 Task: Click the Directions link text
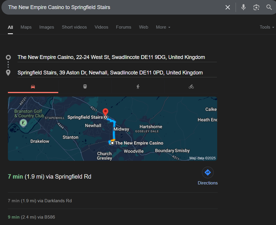pos(208,183)
